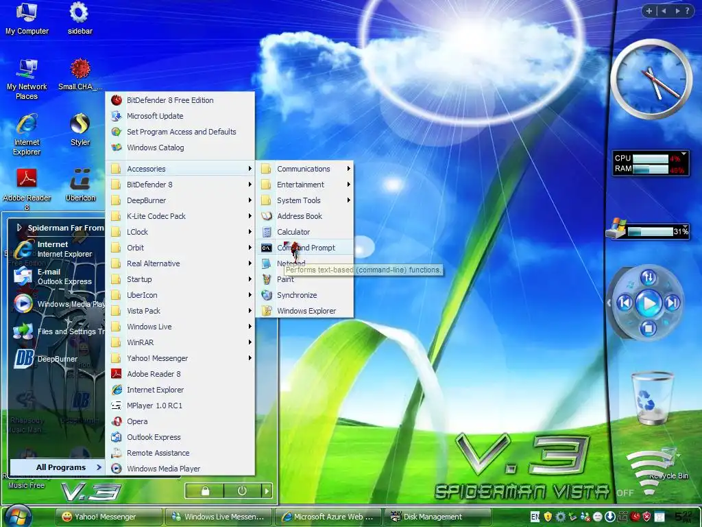Click the EN language indicator in tray

click(x=535, y=517)
